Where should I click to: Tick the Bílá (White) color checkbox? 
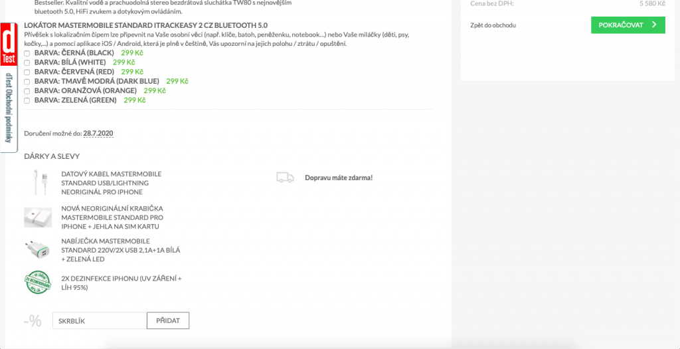pos(27,62)
